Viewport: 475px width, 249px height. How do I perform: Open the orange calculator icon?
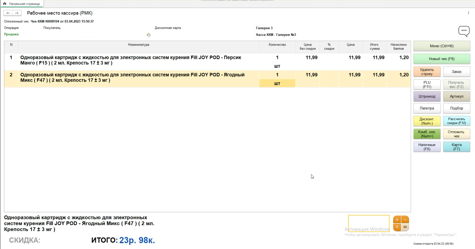click(401, 223)
